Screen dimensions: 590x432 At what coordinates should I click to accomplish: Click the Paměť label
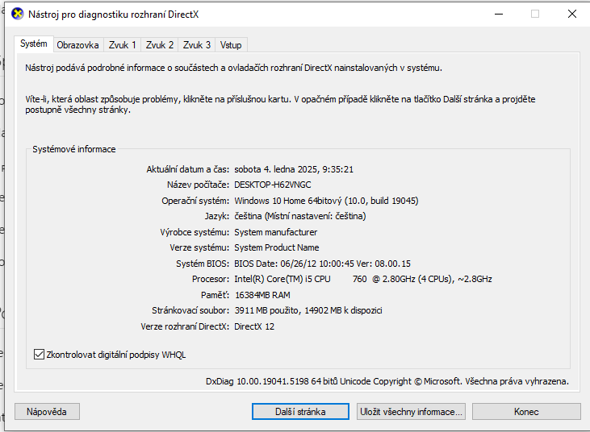tap(215, 295)
